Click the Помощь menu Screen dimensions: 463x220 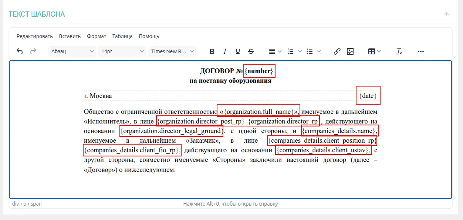[x=149, y=36]
